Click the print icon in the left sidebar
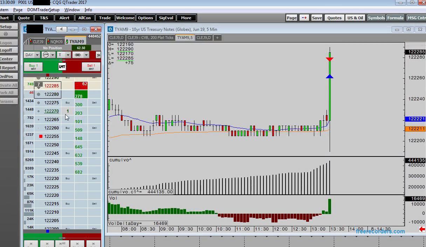The width and height of the screenshot is (426, 247). (x=6, y=34)
